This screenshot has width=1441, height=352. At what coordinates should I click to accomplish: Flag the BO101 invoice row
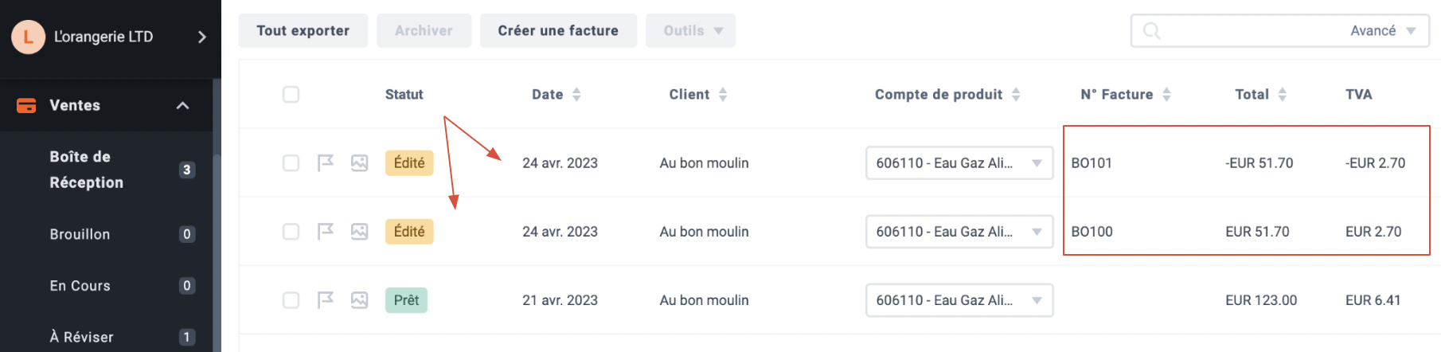[325, 163]
